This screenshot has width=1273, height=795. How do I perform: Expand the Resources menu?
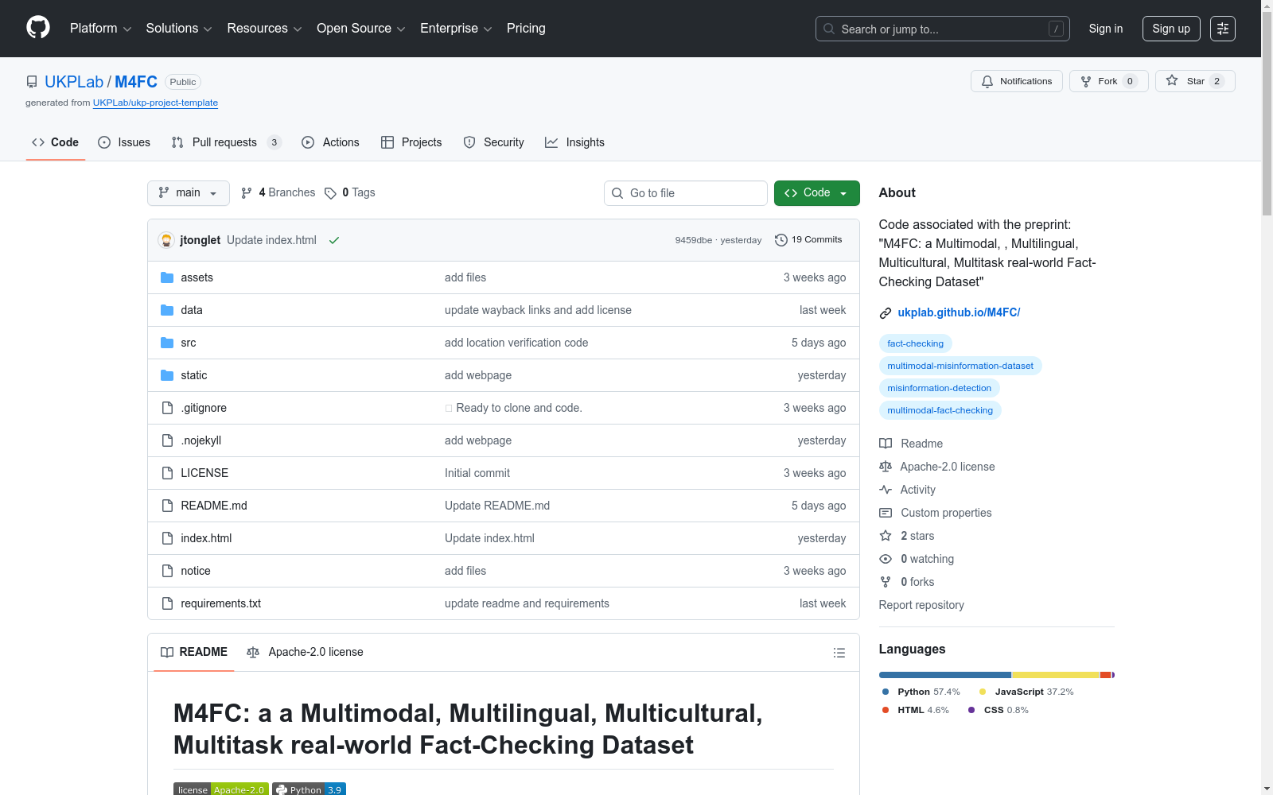coord(264,29)
